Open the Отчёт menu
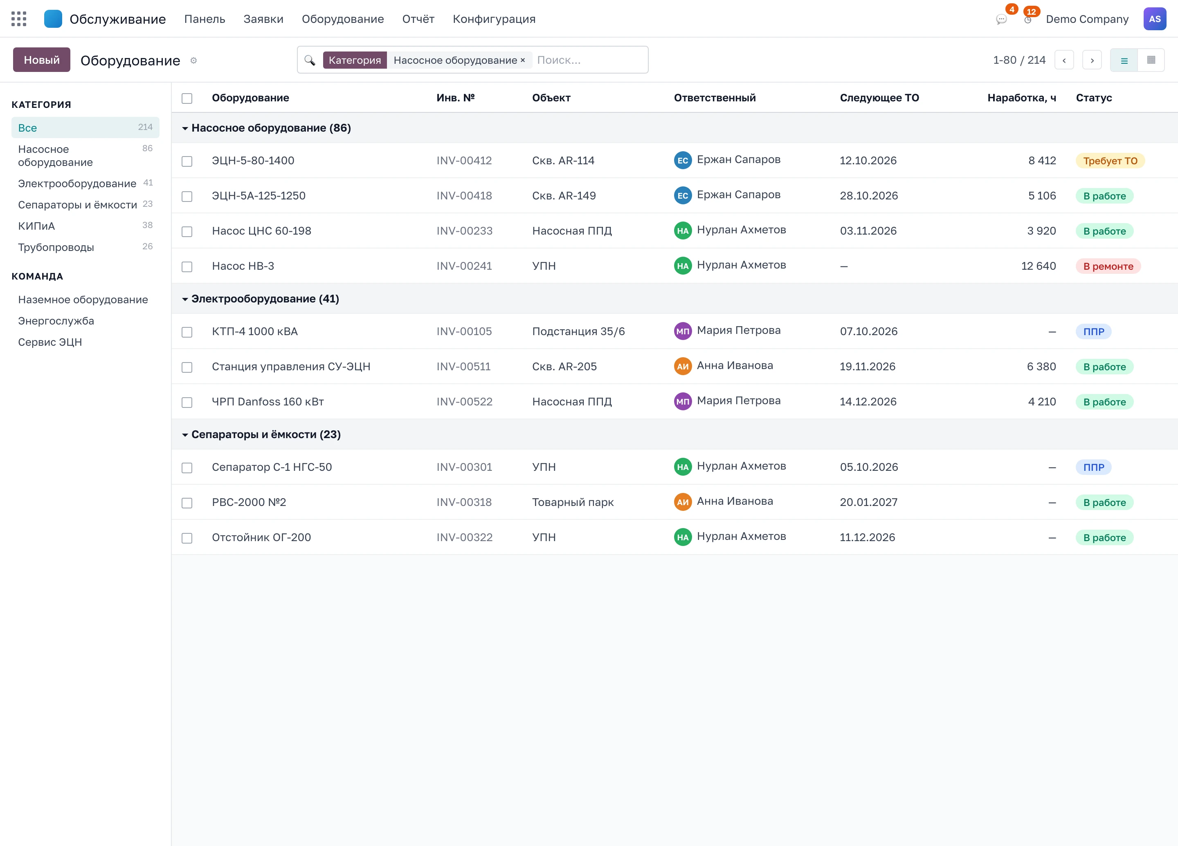 tap(418, 19)
